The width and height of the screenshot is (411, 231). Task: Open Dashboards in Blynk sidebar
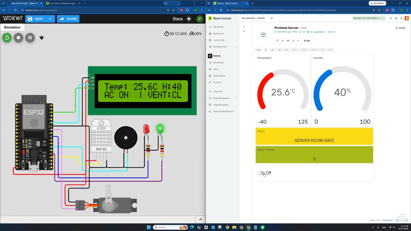(x=218, y=34)
